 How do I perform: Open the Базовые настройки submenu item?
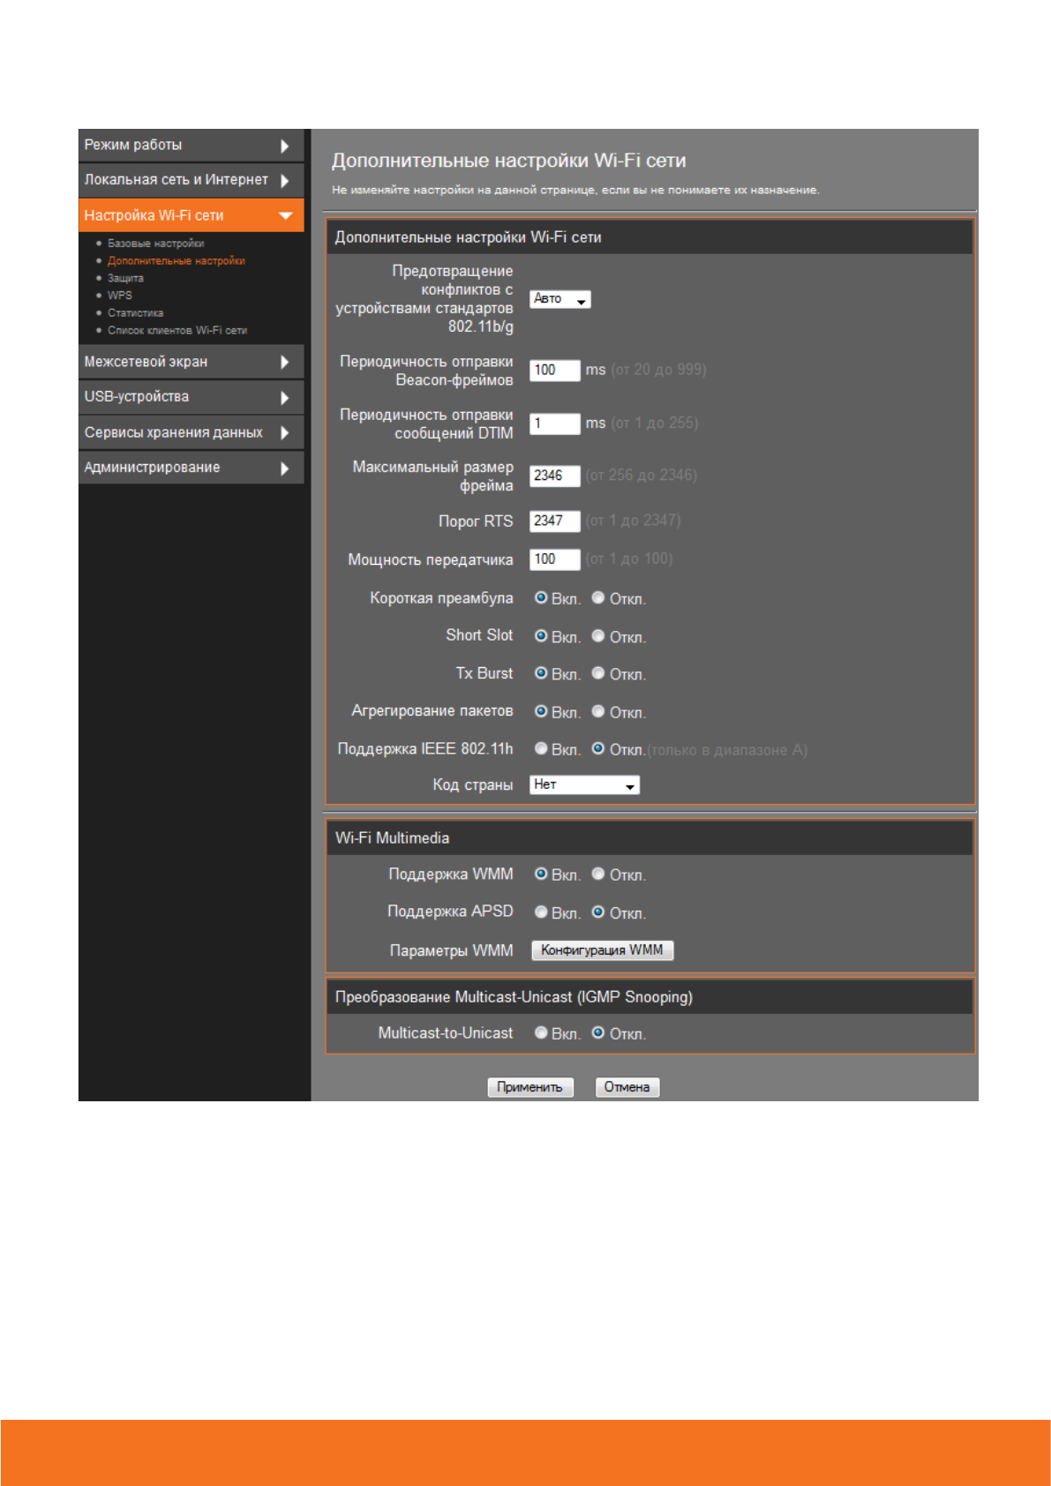(155, 244)
